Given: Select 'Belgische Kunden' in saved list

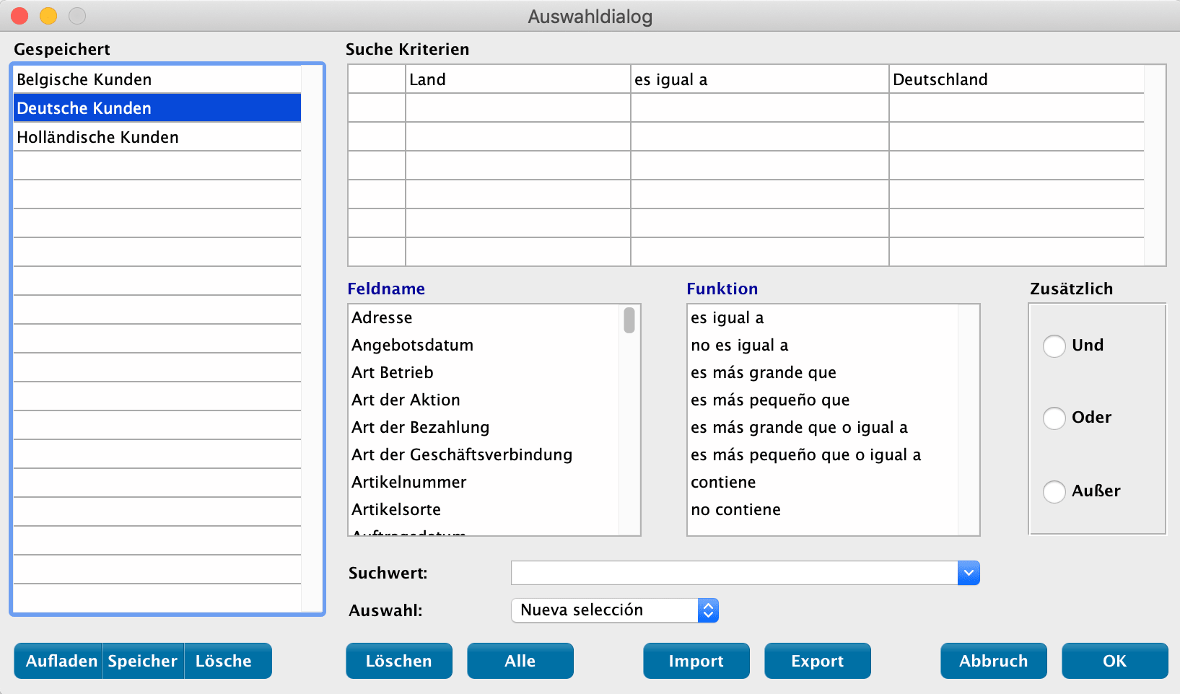Looking at the screenshot, I should [157, 79].
